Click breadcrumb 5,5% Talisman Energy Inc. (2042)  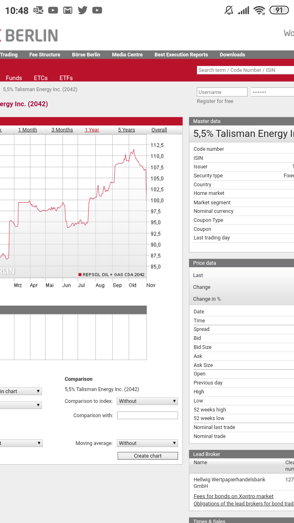pos(40,89)
